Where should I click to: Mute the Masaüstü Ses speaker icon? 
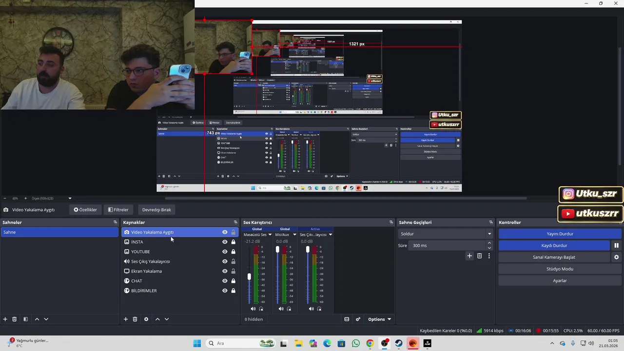click(x=253, y=309)
